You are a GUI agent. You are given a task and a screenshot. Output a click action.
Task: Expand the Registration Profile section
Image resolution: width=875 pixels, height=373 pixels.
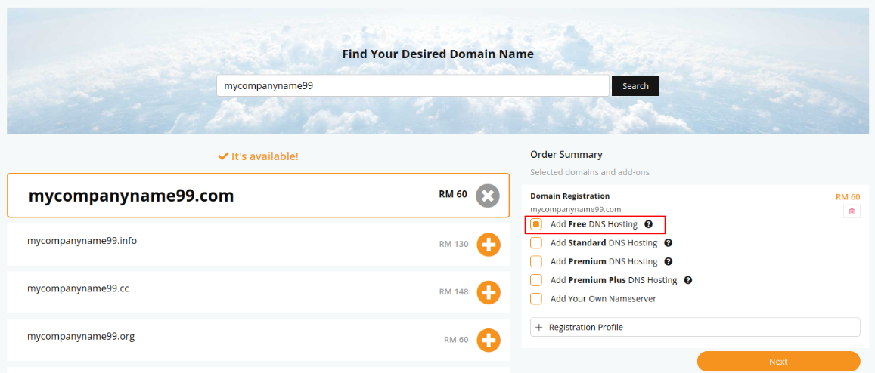tap(695, 327)
